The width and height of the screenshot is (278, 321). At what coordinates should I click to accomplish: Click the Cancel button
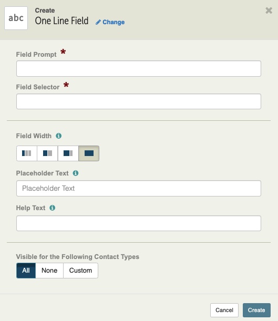[224, 310]
